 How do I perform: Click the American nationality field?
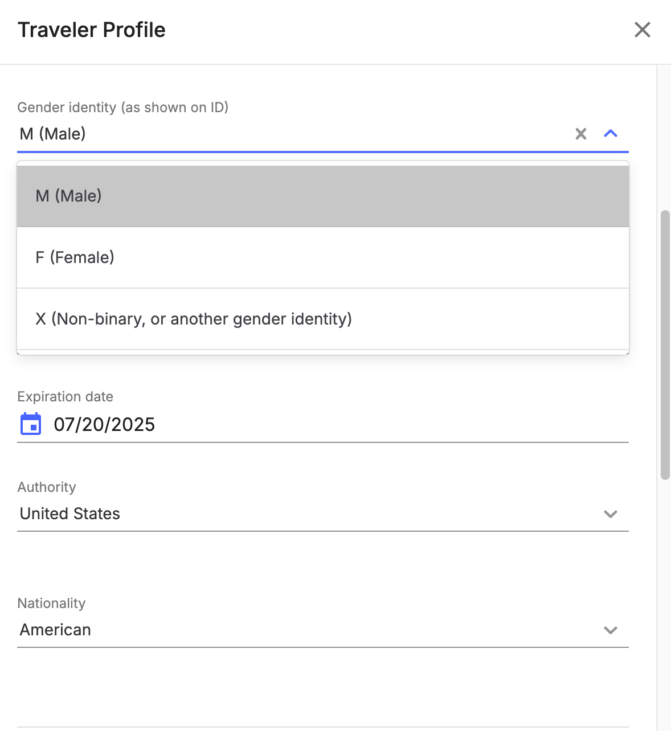323,630
